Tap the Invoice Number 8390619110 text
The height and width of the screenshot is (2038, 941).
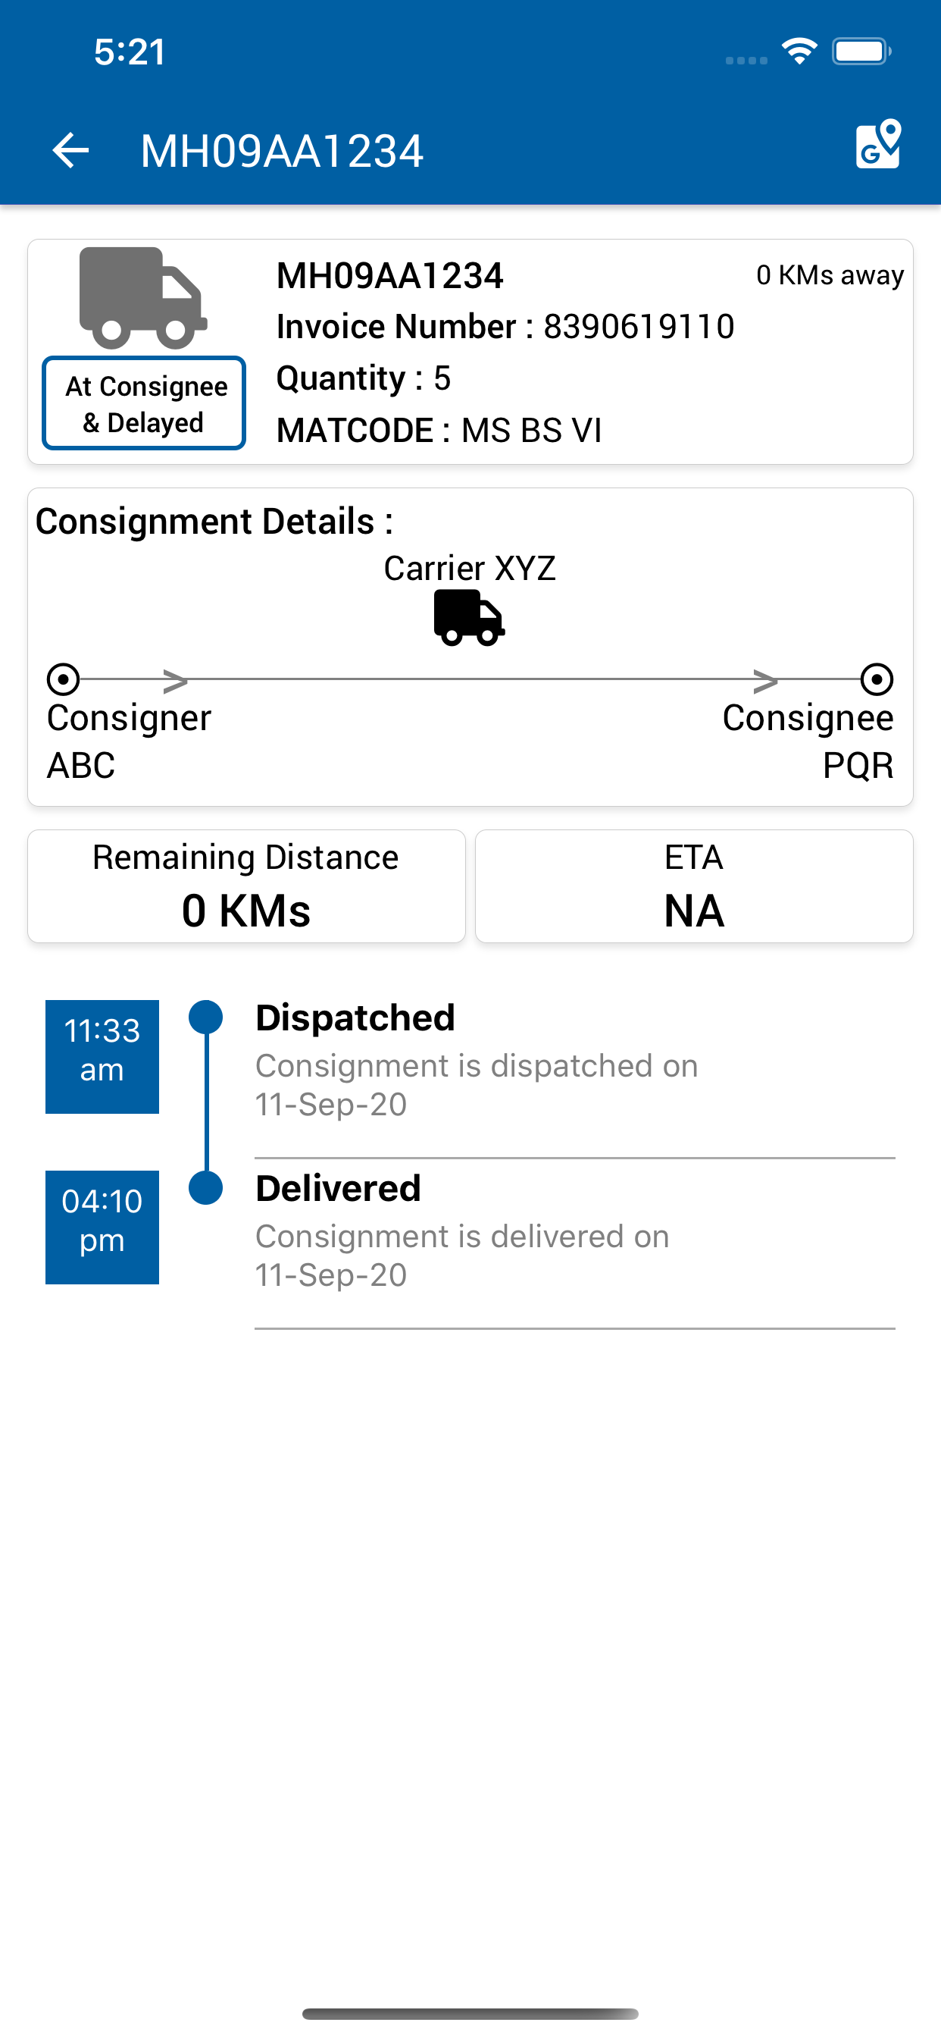point(505,327)
